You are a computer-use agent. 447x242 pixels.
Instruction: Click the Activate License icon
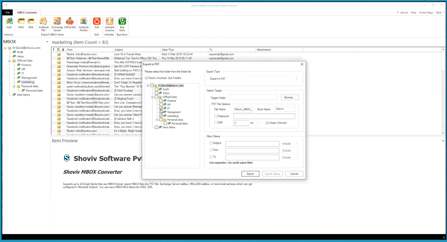point(109,21)
